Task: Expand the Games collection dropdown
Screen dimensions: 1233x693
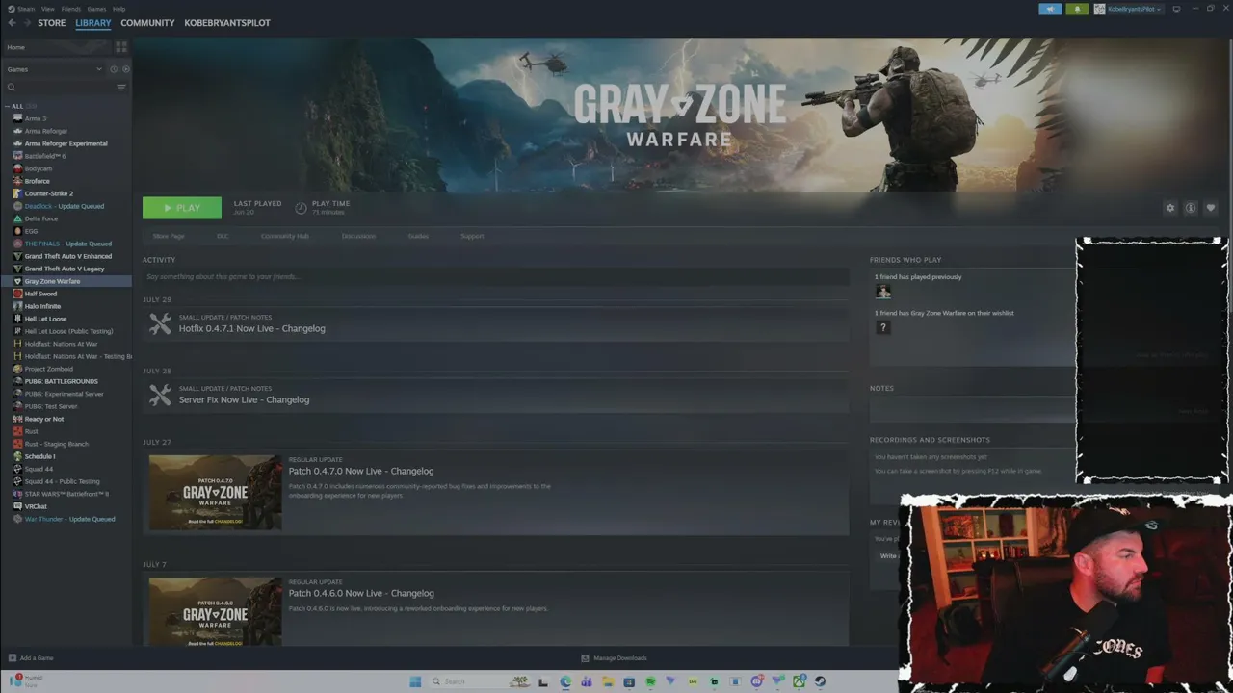Action: 98,69
